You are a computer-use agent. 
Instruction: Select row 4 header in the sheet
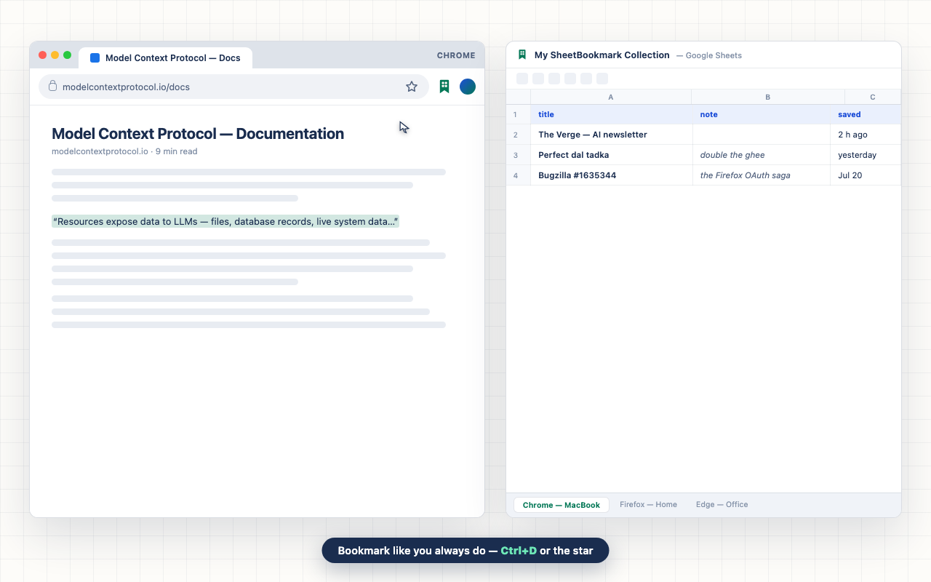[x=519, y=175]
